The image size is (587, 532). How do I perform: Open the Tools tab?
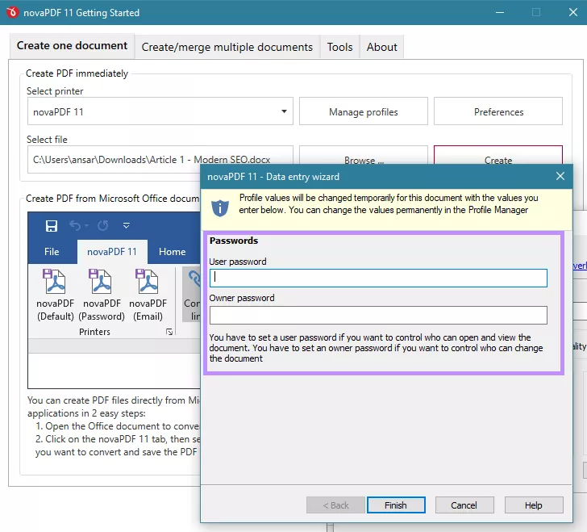tap(339, 47)
